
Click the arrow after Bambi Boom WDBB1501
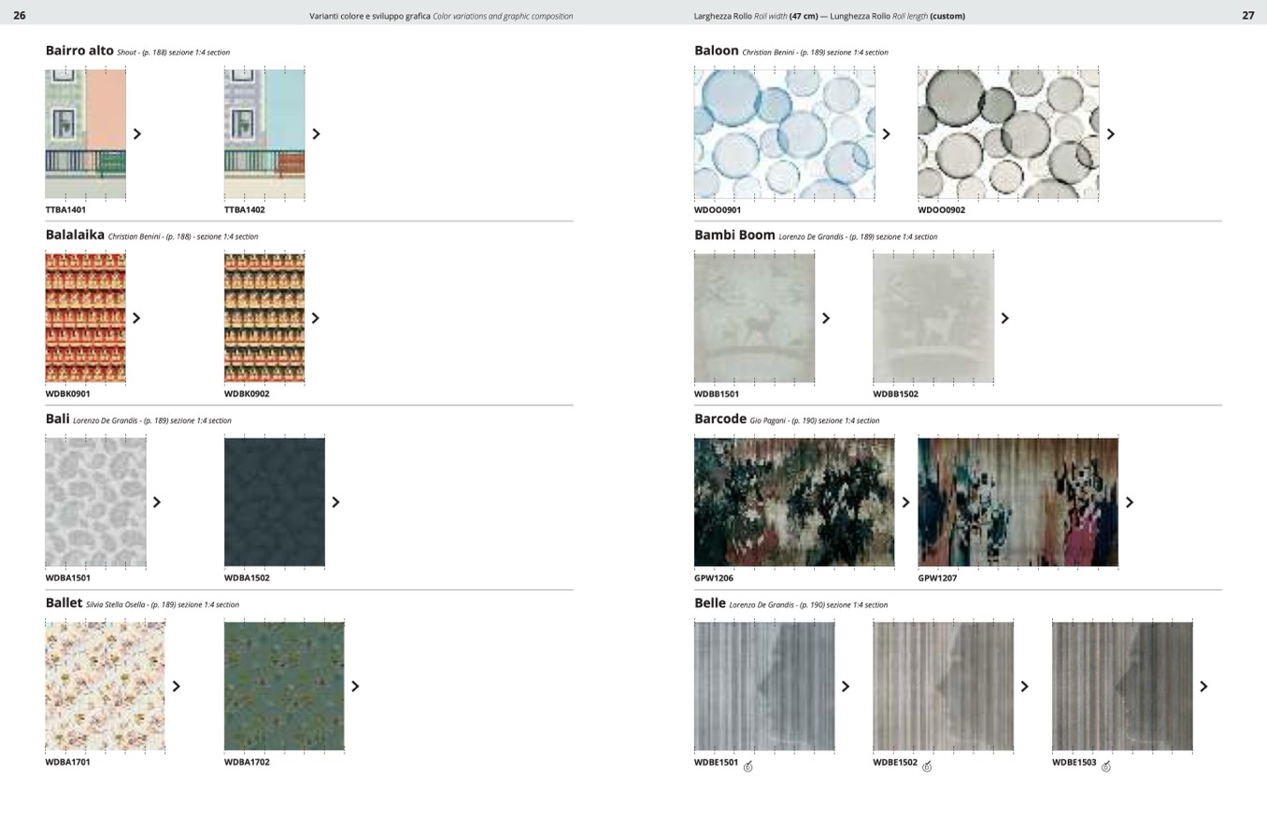pyautogui.click(x=826, y=318)
